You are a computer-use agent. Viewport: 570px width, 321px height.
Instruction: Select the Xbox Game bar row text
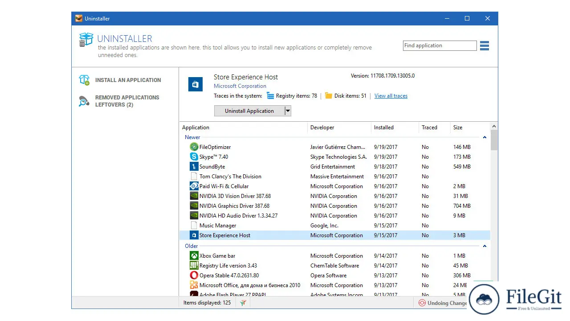coord(217,256)
